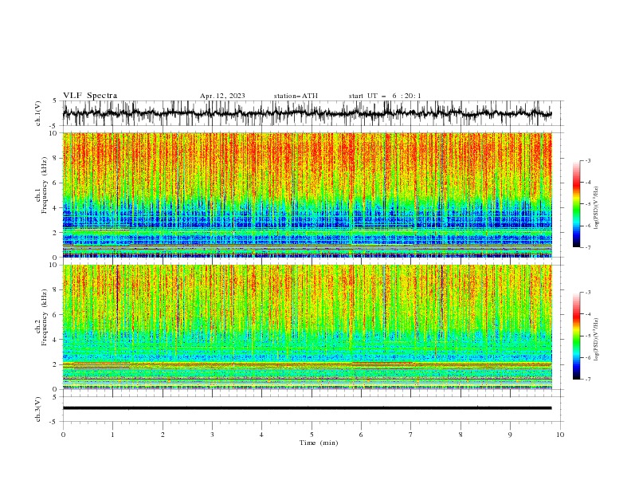Click the ch.2 frequency tick label "4"
This screenshot has width=631, height=488.
tap(55, 340)
